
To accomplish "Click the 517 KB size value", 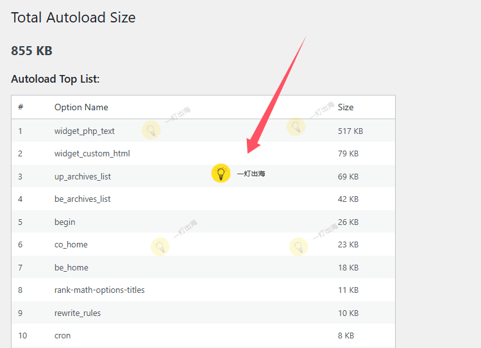I will 350,131.
